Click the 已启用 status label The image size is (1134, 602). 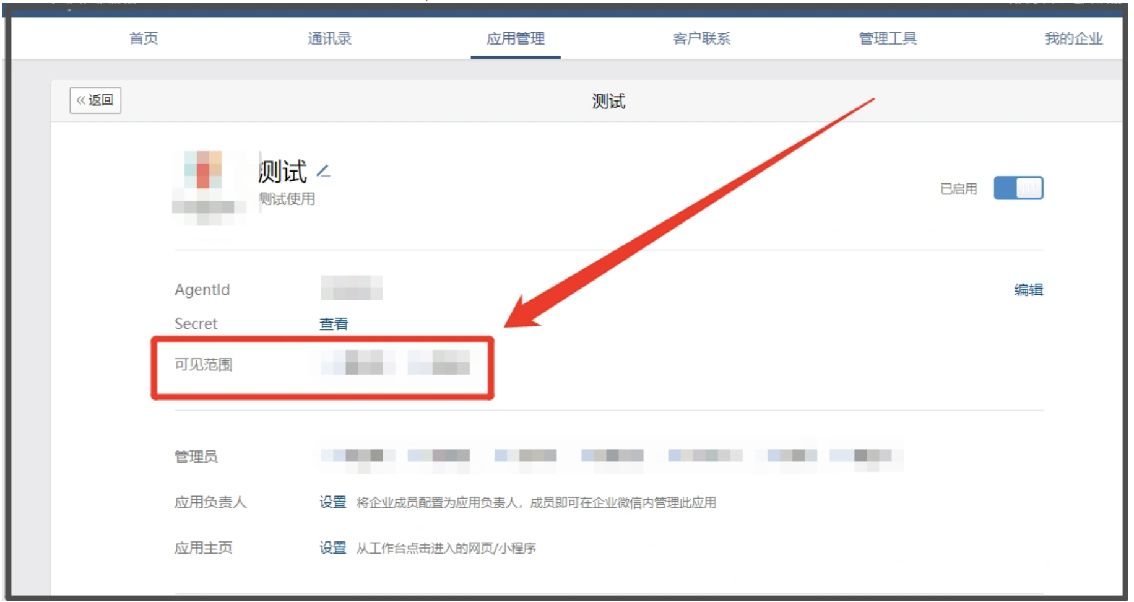958,189
